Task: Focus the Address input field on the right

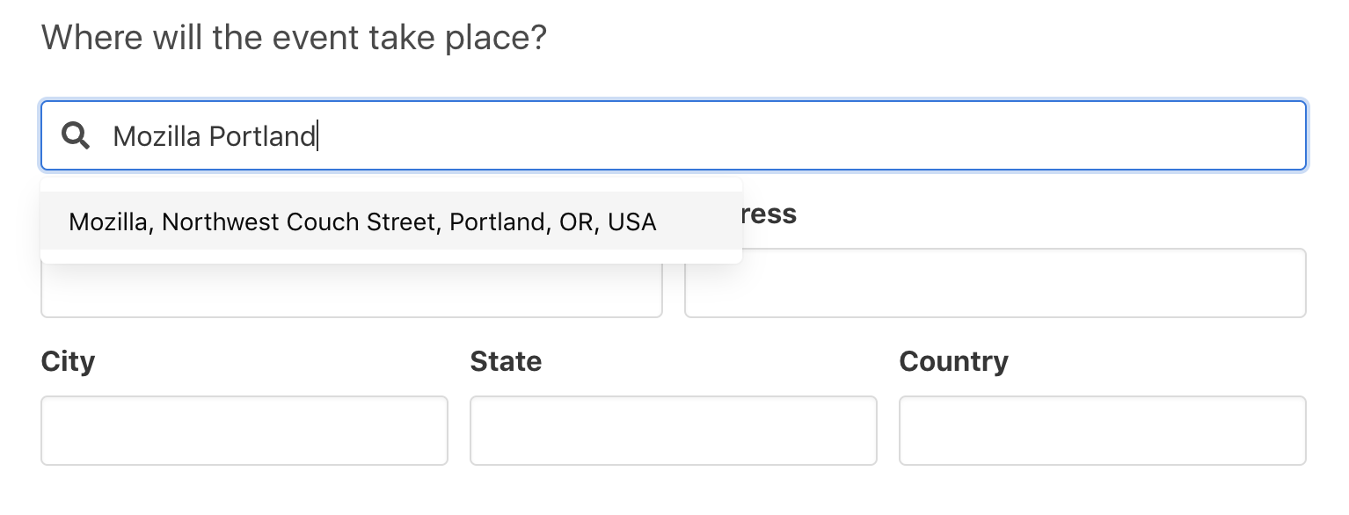Action: pos(995,283)
